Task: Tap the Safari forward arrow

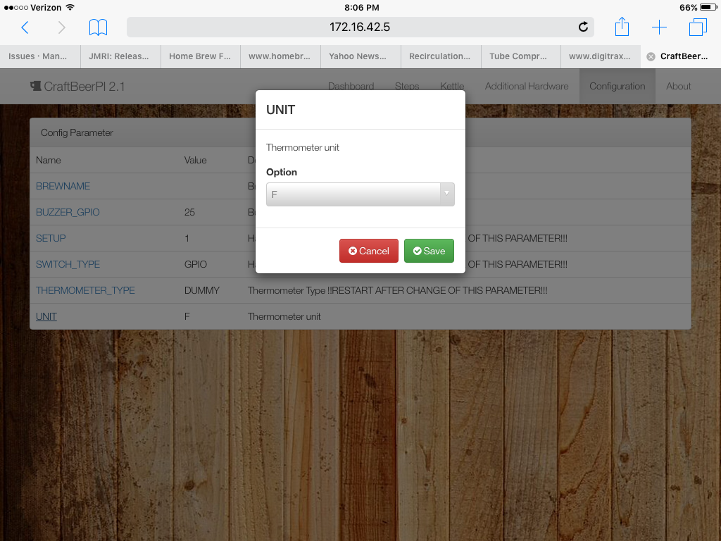Action: pos(62,27)
